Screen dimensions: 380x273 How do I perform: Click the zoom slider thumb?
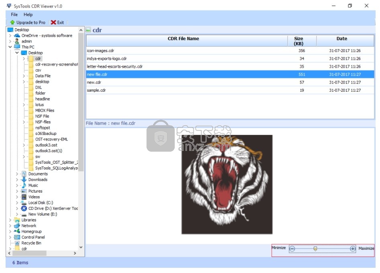click(x=315, y=249)
